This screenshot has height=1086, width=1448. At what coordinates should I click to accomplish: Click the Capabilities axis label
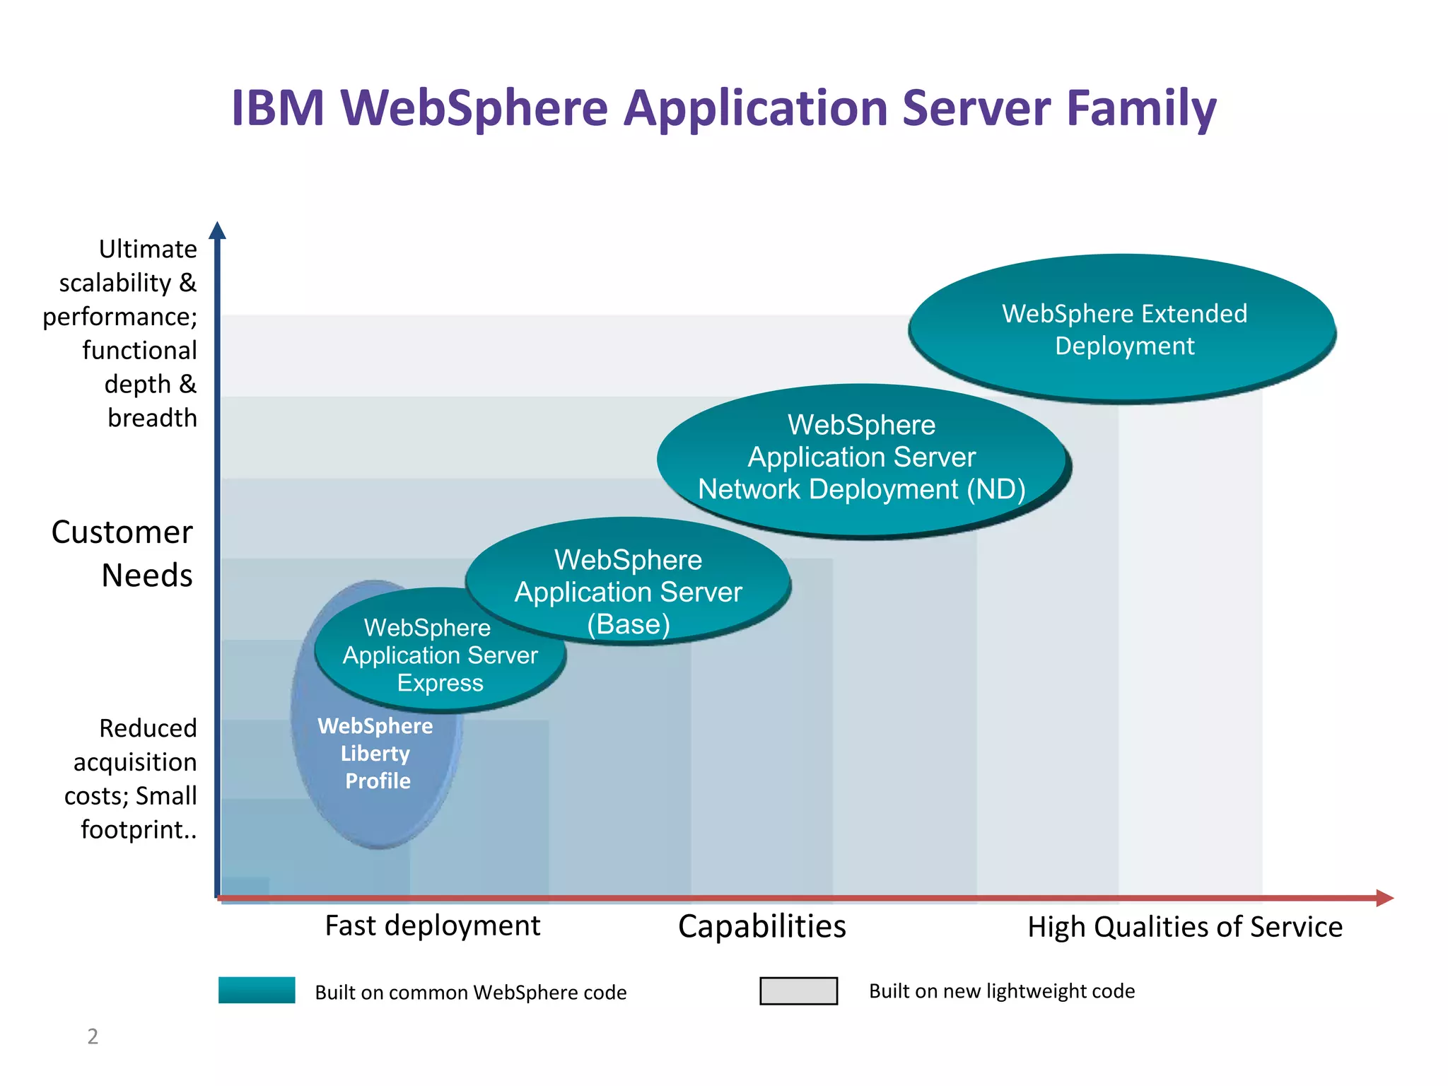click(x=761, y=926)
